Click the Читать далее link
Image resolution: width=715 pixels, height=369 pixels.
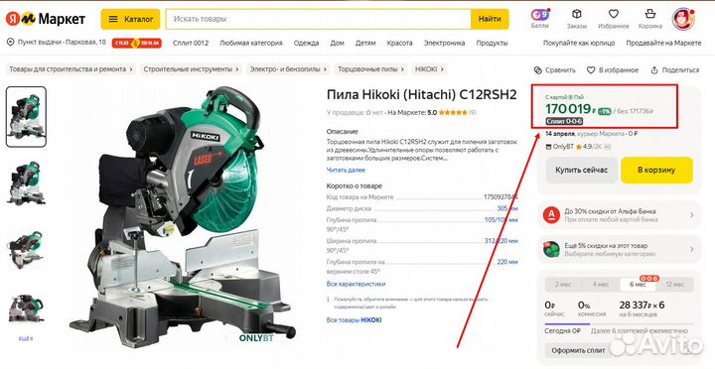pos(346,170)
